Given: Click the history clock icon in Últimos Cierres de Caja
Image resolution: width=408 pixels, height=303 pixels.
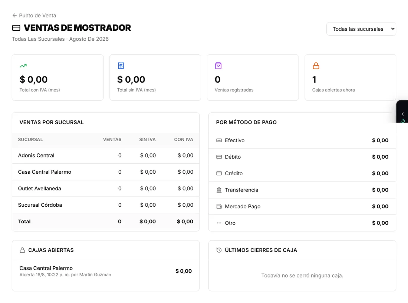Looking at the screenshot, I should 219,250.
